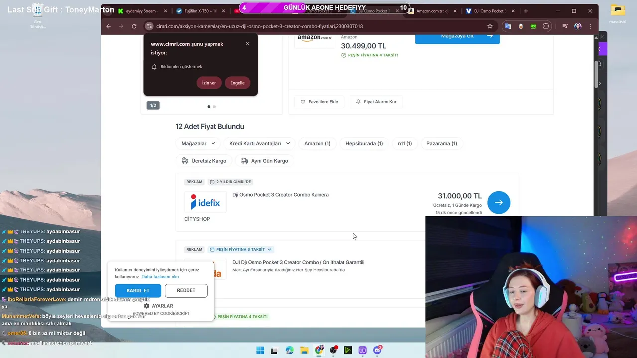Go to the idefix offer with the blue arrow
This screenshot has width=637, height=358.
click(499, 202)
